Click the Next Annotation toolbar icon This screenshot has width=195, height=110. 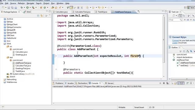pyautogui.click(x=87, y=7)
